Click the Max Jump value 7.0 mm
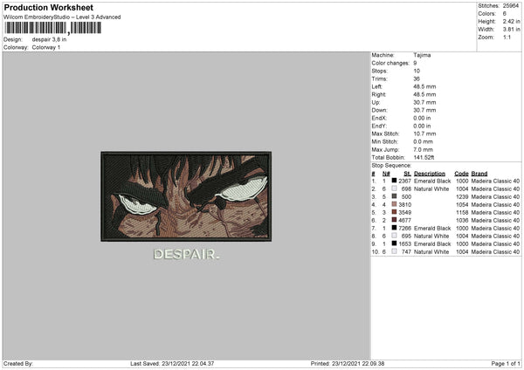This screenshot has width=524, height=370. (x=423, y=149)
